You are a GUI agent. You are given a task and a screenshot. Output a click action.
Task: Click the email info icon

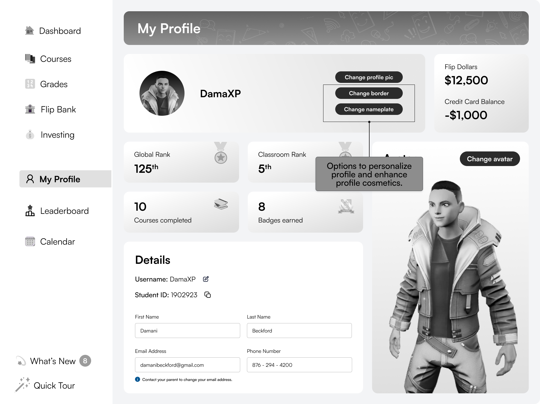click(x=138, y=379)
